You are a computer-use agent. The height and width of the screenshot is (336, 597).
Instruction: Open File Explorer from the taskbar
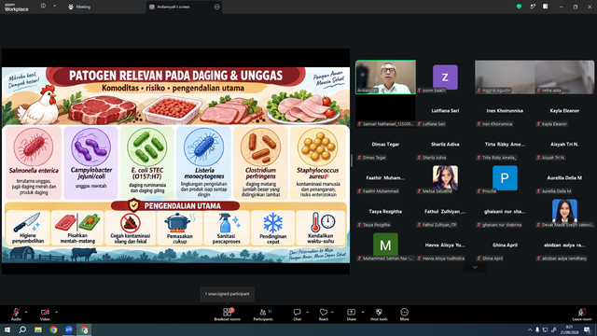click(38, 329)
